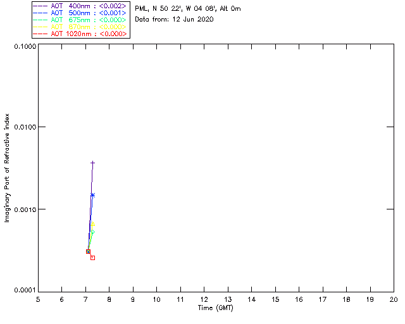This screenshot has height=324, width=405.
Task: Click the x-axis label 10
Action: point(156,299)
